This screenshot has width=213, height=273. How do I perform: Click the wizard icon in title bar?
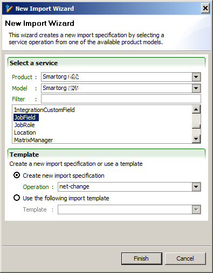[x=9, y=8]
